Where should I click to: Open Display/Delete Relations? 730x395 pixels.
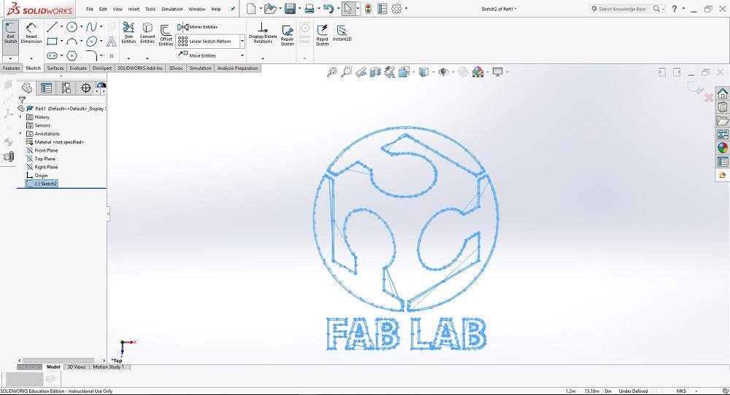(x=263, y=33)
